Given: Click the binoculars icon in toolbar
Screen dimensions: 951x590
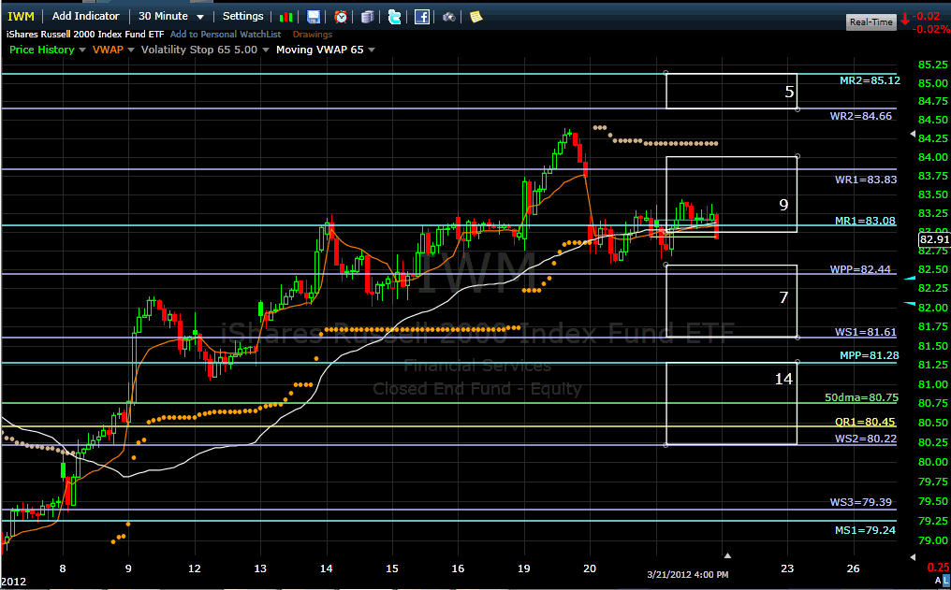Looking at the screenshot, I should coord(449,17).
